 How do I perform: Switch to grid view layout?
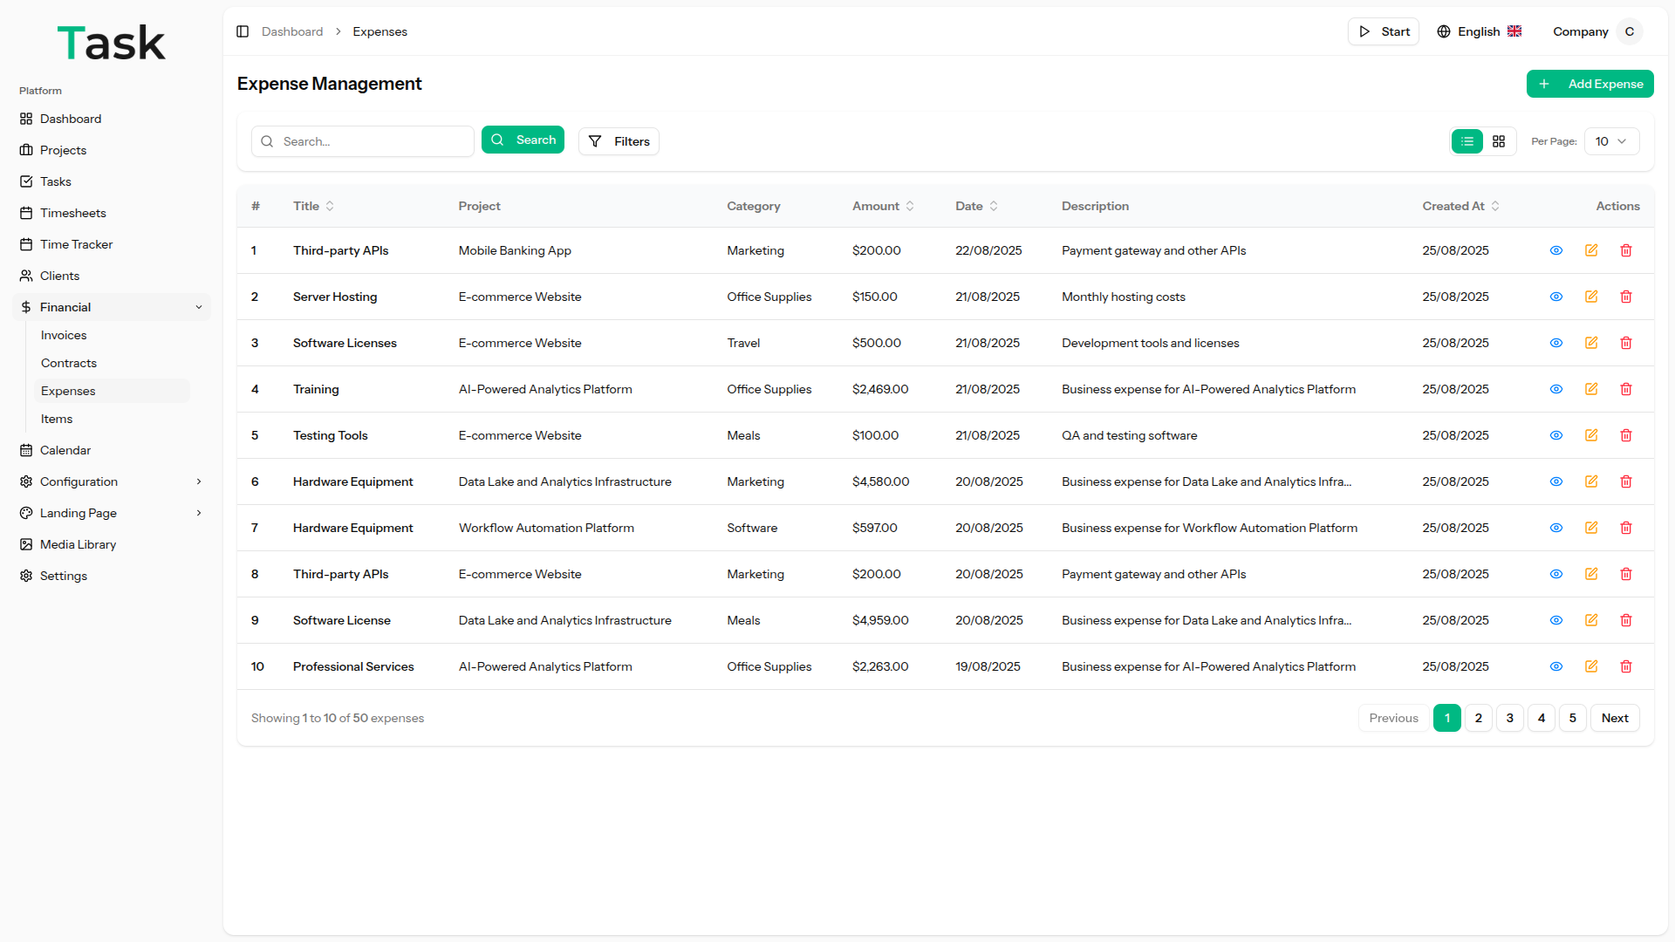tap(1498, 141)
